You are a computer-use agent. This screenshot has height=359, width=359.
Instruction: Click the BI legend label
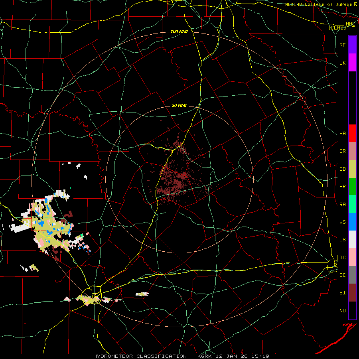pyautogui.click(x=343, y=293)
